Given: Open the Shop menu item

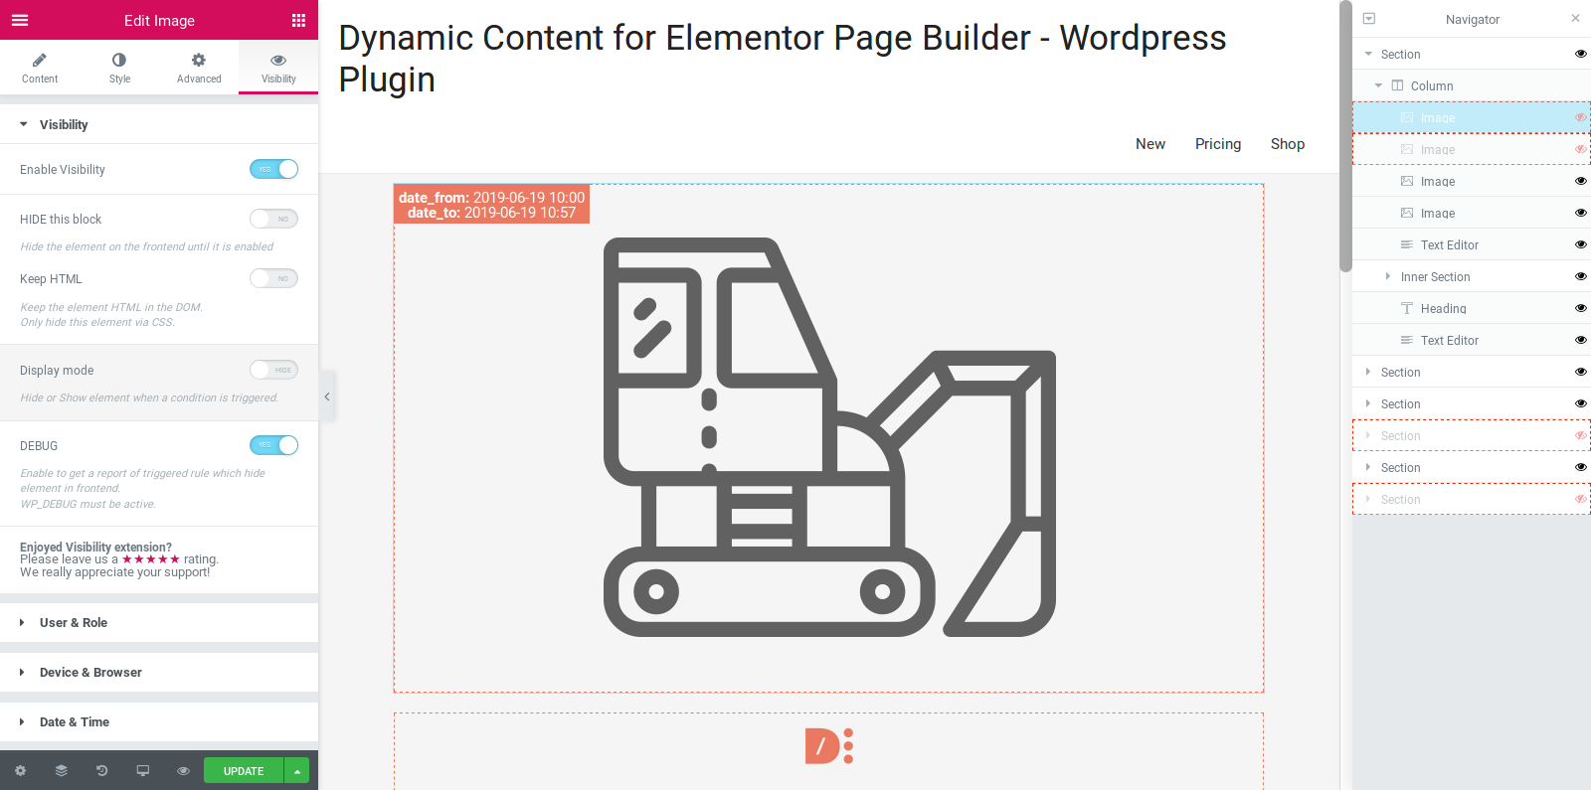Looking at the screenshot, I should click(1288, 144).
